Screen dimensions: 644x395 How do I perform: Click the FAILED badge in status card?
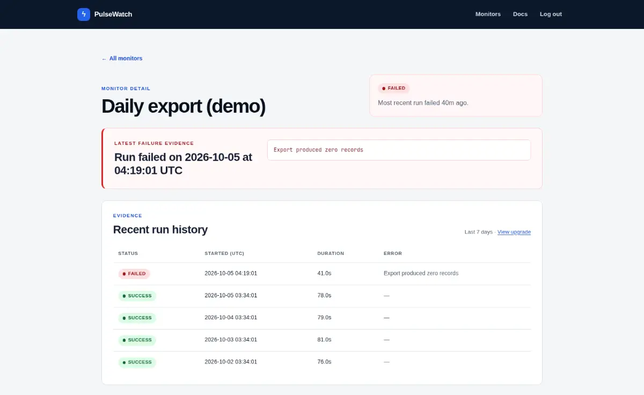(393, 88)
